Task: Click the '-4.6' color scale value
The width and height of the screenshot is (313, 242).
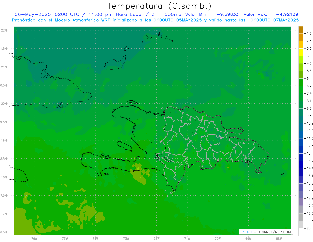Action: 308,63
